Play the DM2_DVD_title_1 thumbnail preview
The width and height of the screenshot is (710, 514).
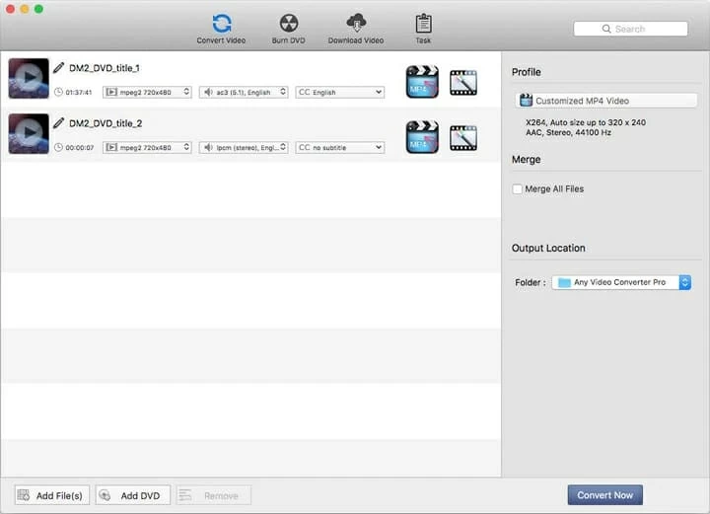pos(30,78)
